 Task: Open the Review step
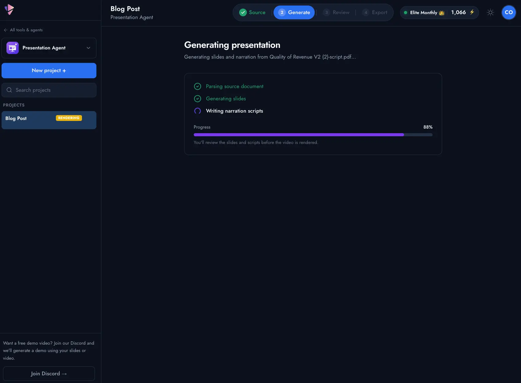[336, 12]
